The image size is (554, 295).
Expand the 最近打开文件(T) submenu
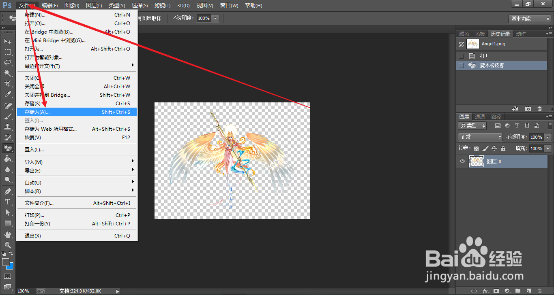click(77, 66)
